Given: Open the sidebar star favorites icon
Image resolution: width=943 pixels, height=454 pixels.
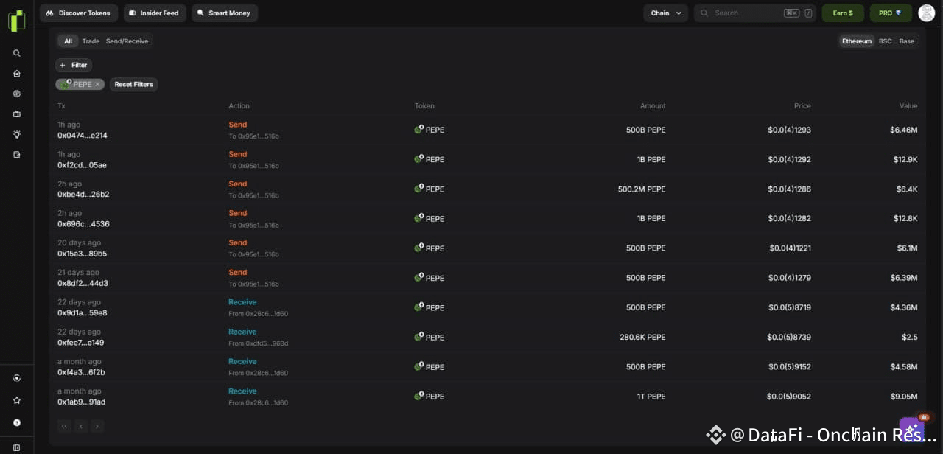Looking at the screenshot, I should (x=17, y=400).
